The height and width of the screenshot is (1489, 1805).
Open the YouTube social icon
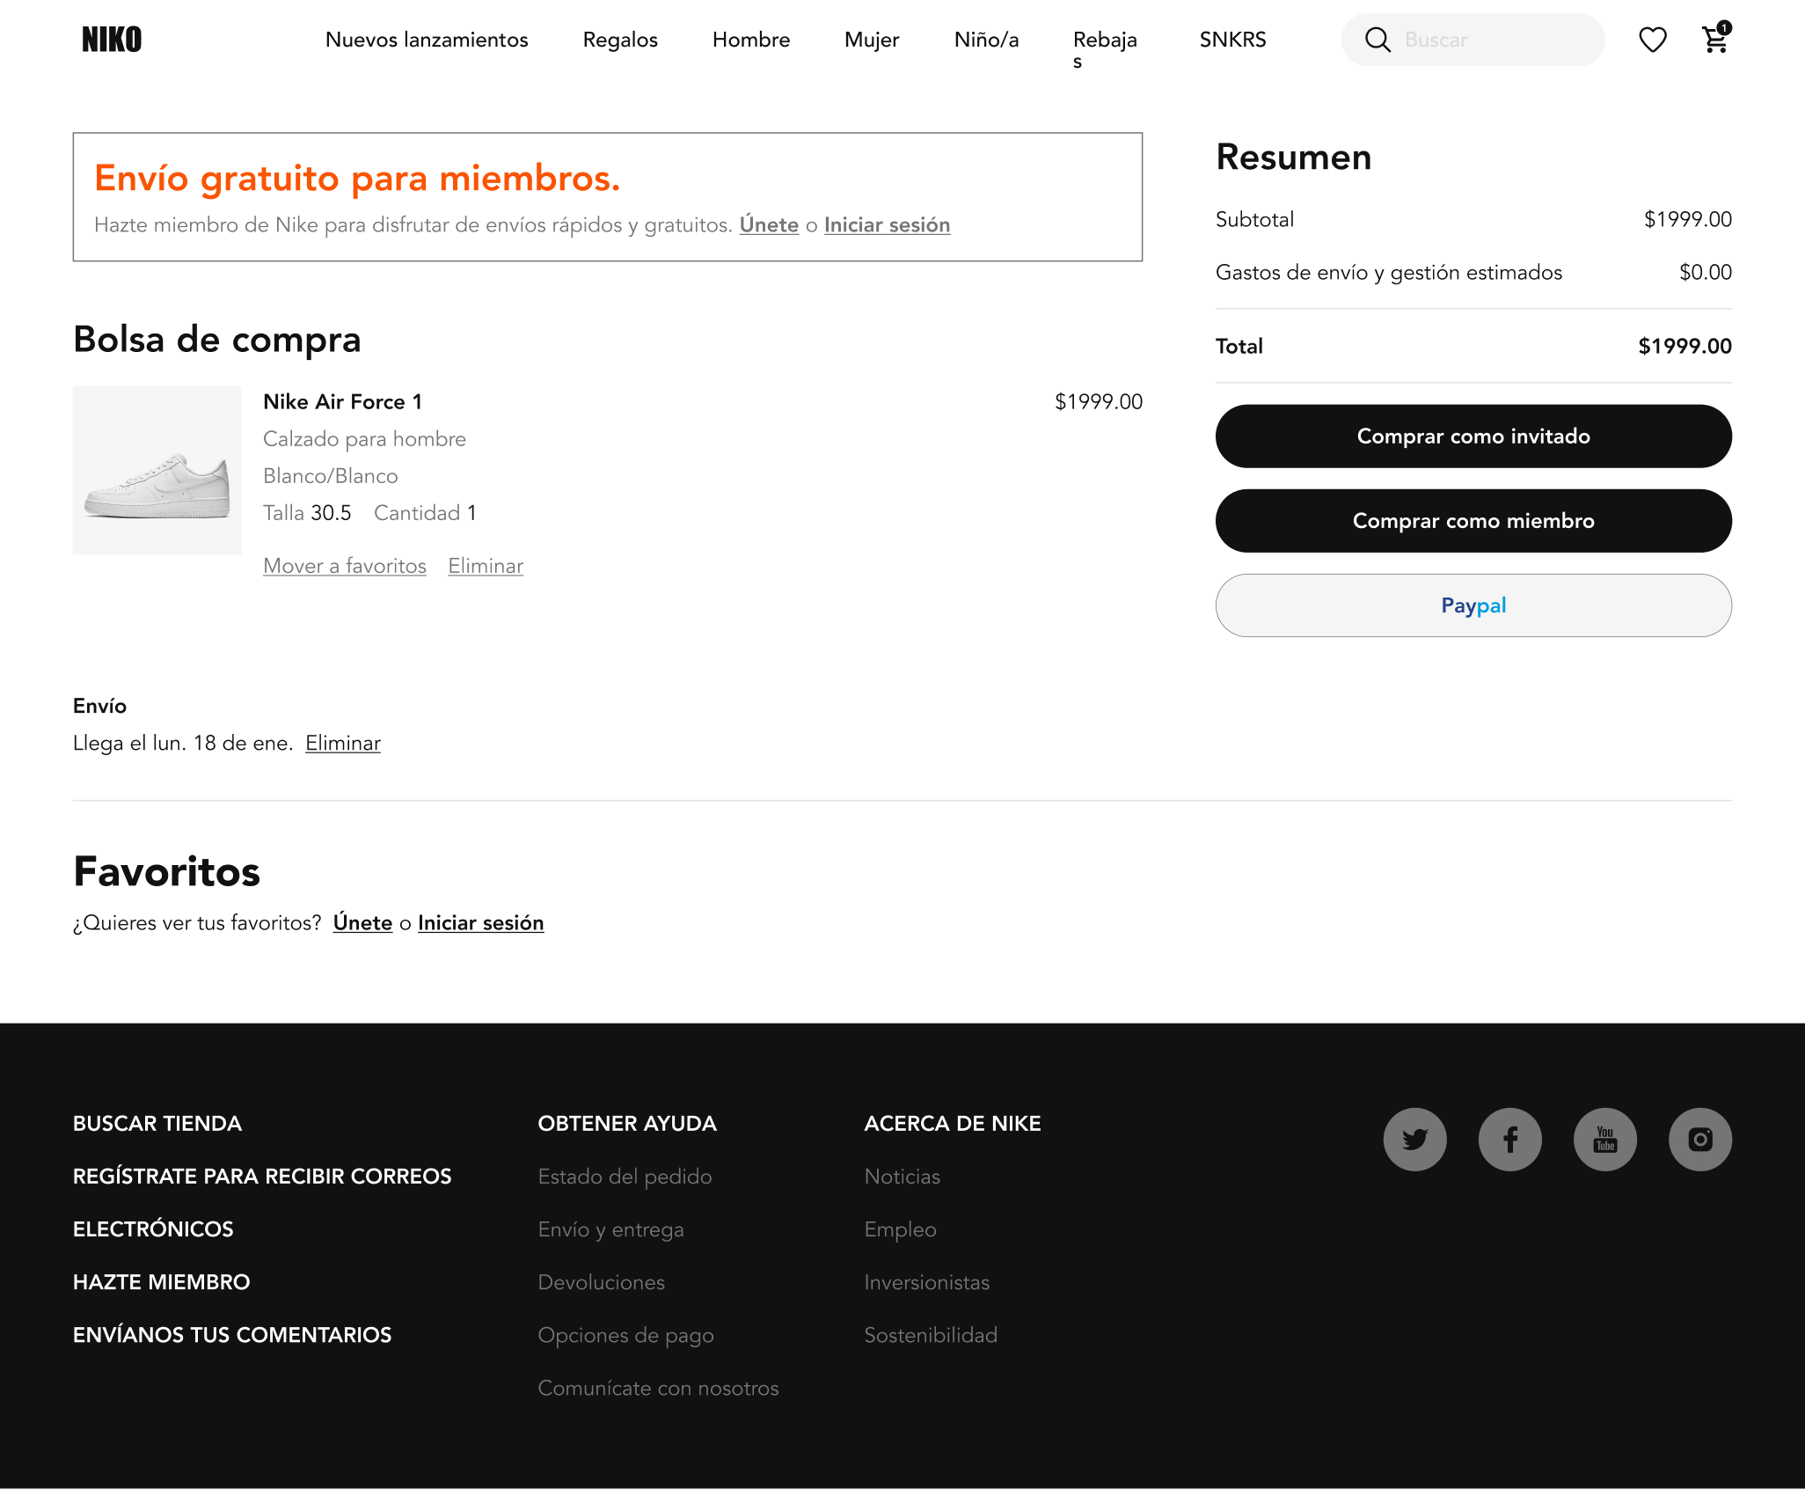pyautogui.click(x=1604, y=1140)
